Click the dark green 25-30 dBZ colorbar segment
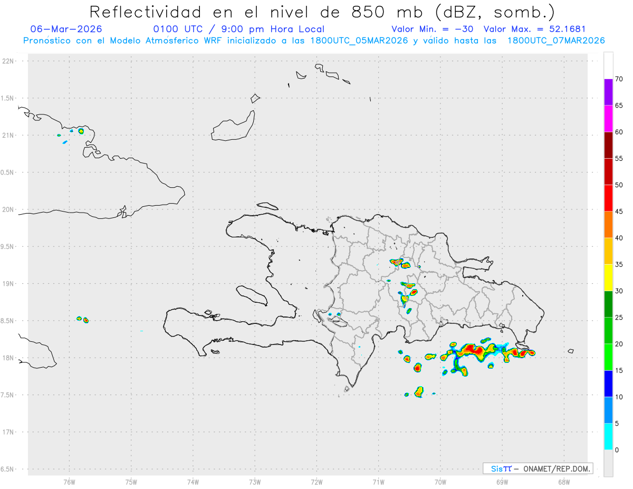633x489 pixels. click(608, 304)
